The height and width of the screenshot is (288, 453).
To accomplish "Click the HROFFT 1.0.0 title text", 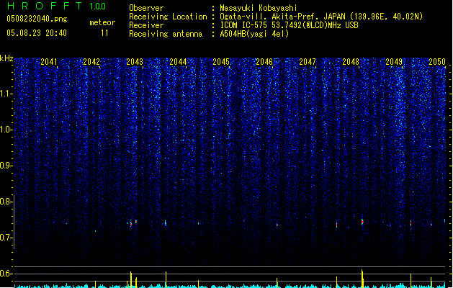I will click(x=56, y=6).
